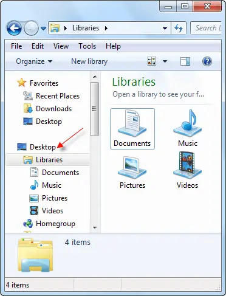Select the Pictures library icon
Screen dimensions: 226x296
coord(132,172)
